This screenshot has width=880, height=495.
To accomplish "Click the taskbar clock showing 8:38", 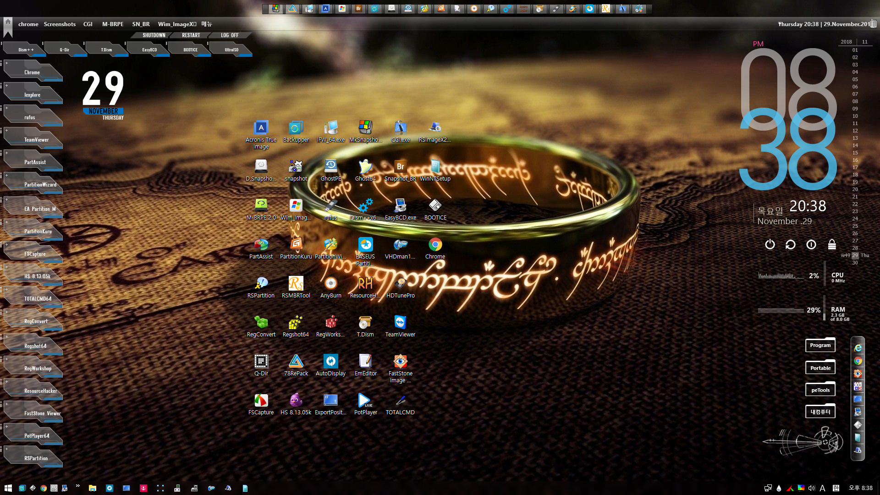I will click(x=860, y=488).
